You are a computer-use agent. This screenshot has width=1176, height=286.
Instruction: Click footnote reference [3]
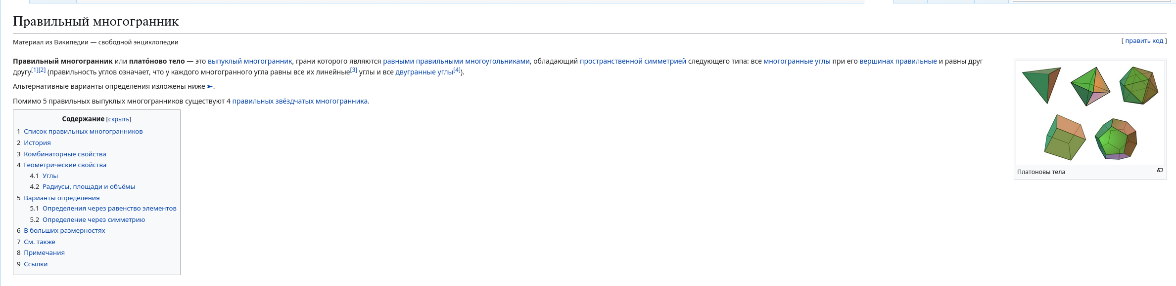(354, 70)
